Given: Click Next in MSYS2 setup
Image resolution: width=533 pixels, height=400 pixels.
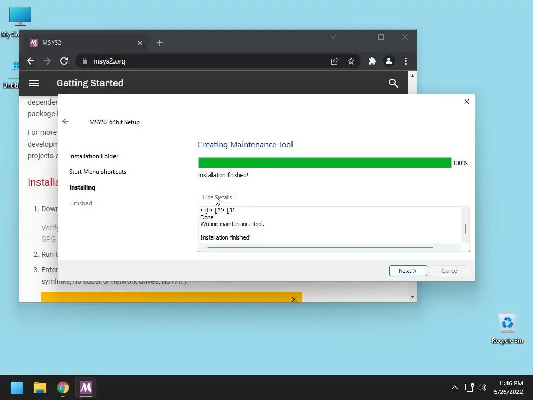Looking at the screenshot, I should 408,271.
